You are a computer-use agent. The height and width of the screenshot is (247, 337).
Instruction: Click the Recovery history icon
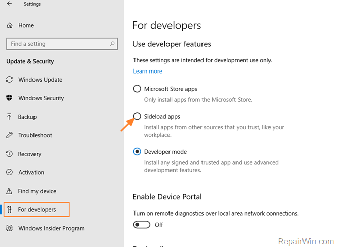pos(9,154)
